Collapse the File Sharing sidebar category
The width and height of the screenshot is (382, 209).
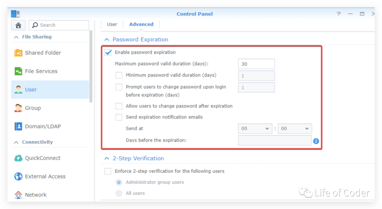coord(16,37)
